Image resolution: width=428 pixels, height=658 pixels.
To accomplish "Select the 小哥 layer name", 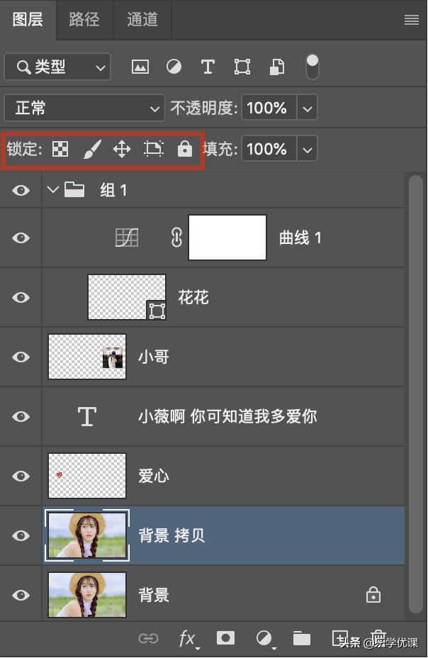I will (154, 357).
